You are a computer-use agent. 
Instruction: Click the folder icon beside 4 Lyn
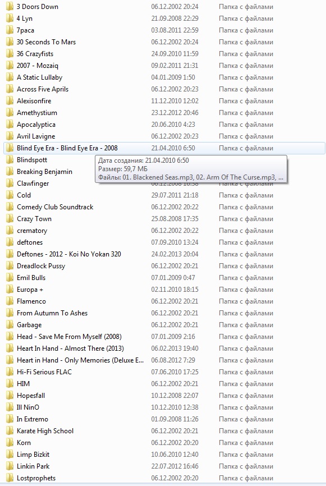10,19
